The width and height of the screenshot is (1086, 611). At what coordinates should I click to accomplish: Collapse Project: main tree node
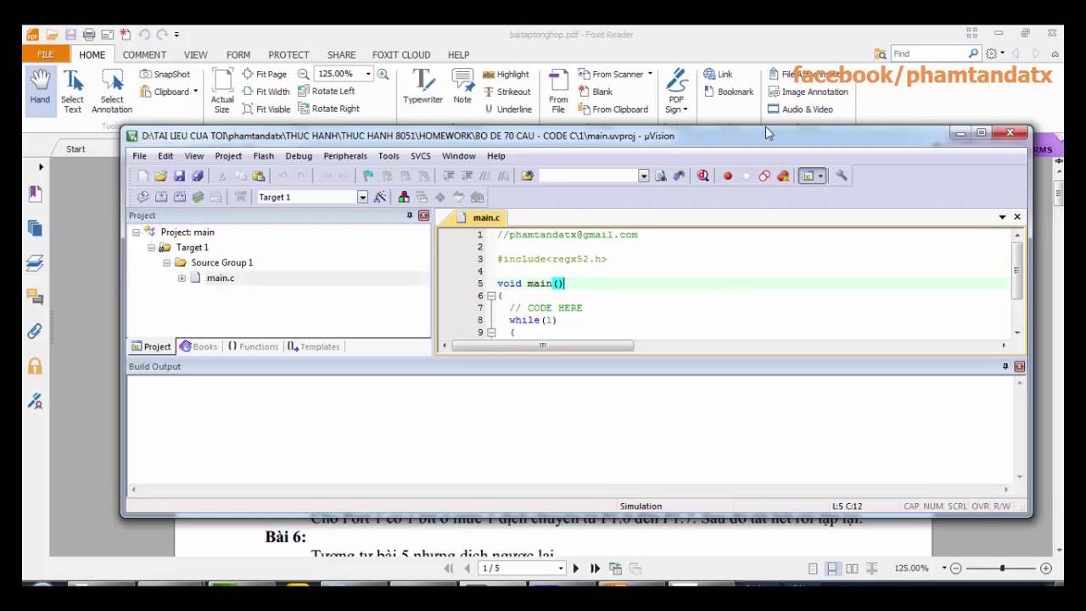click(x=136, y=233)
